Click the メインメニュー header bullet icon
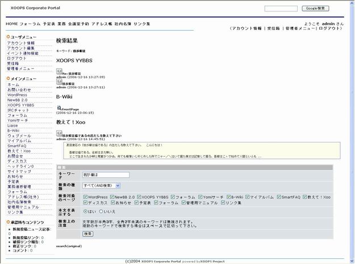 tap(9, 78)
